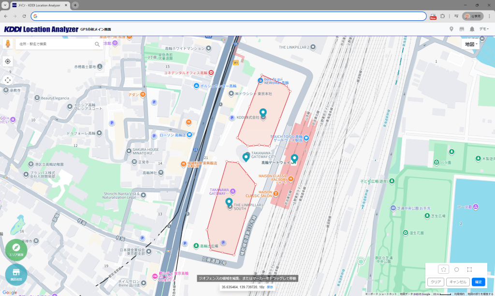Click the 芝浦中央公園 お手洗 restroom pin

click(393, 208)
